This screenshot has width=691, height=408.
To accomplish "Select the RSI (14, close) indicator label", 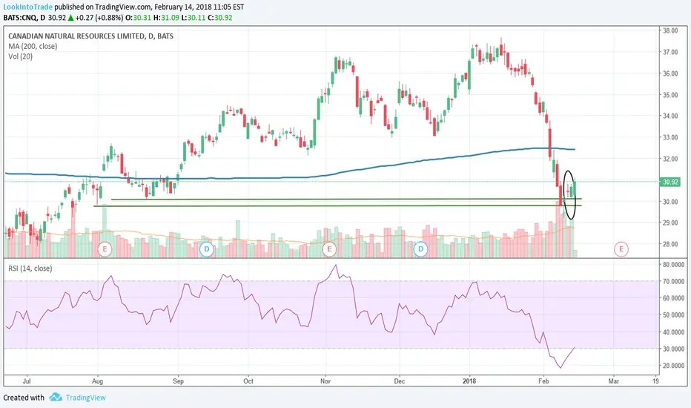I will tap(30, 269).
